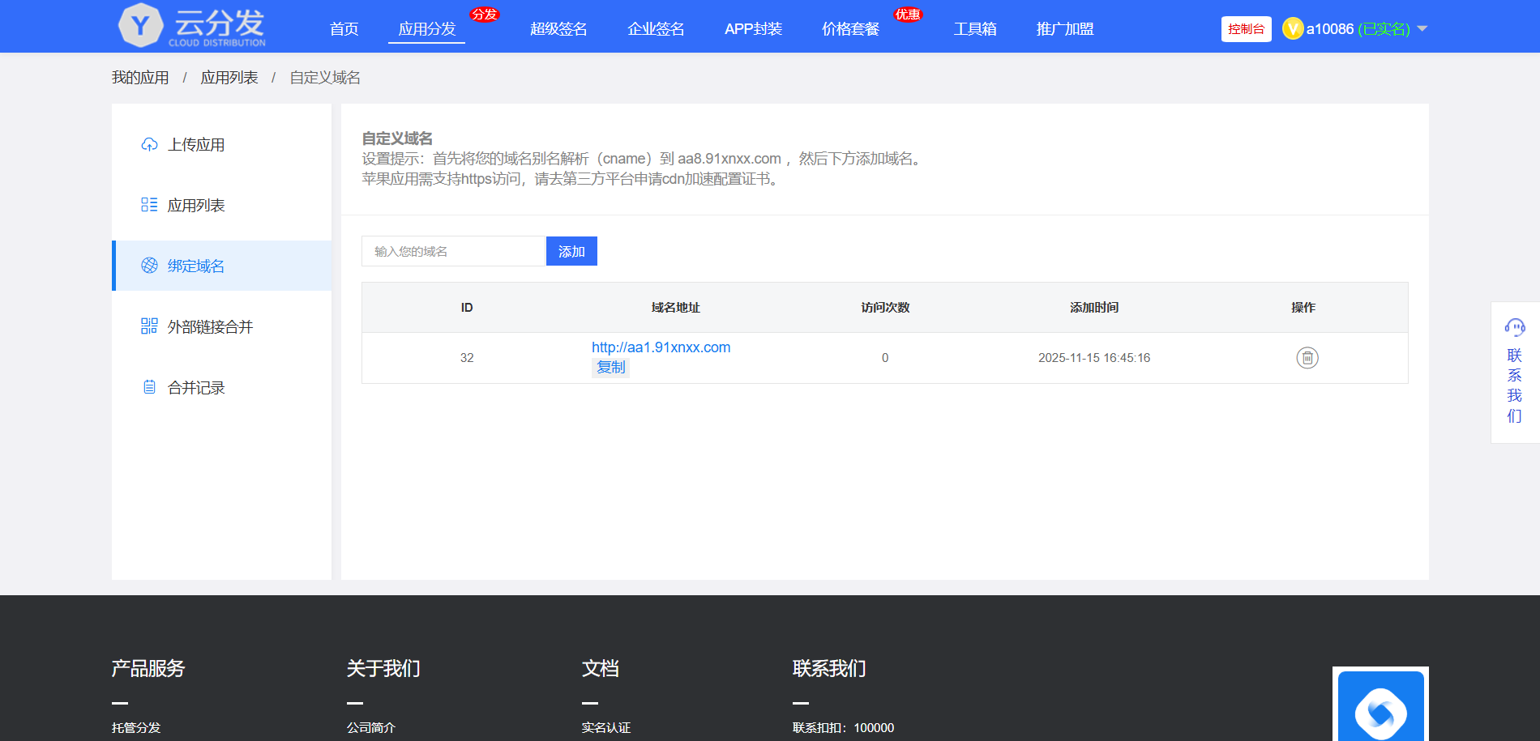Click the yellow V user avatar icon
Viewport: 1540px width, 741px height.
[1293, 29]
